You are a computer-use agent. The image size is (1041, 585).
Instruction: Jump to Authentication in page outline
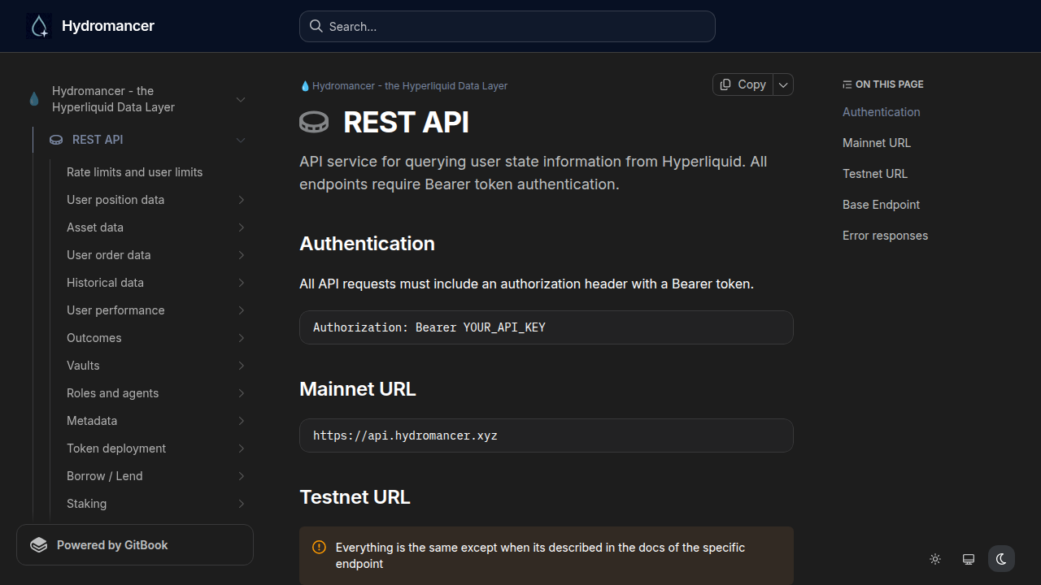pos(882,112)
